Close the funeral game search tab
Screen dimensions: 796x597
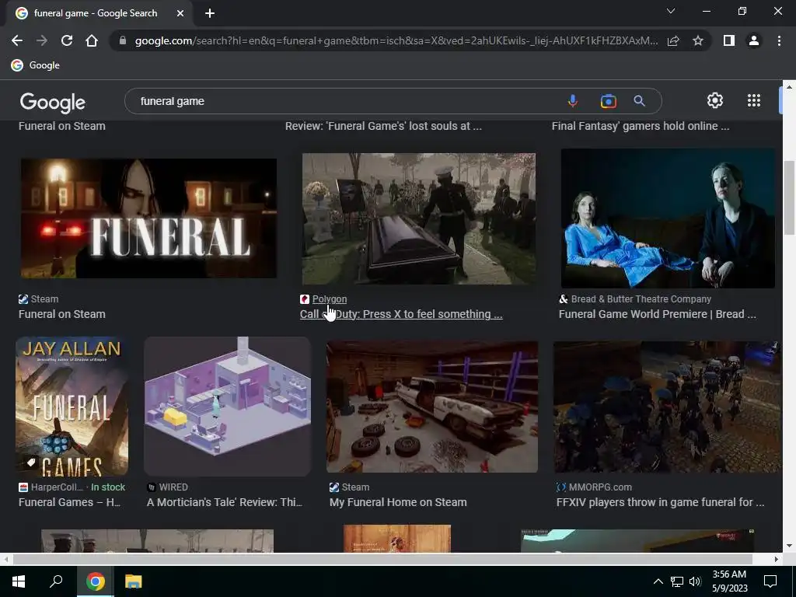[x=180, y=13]
